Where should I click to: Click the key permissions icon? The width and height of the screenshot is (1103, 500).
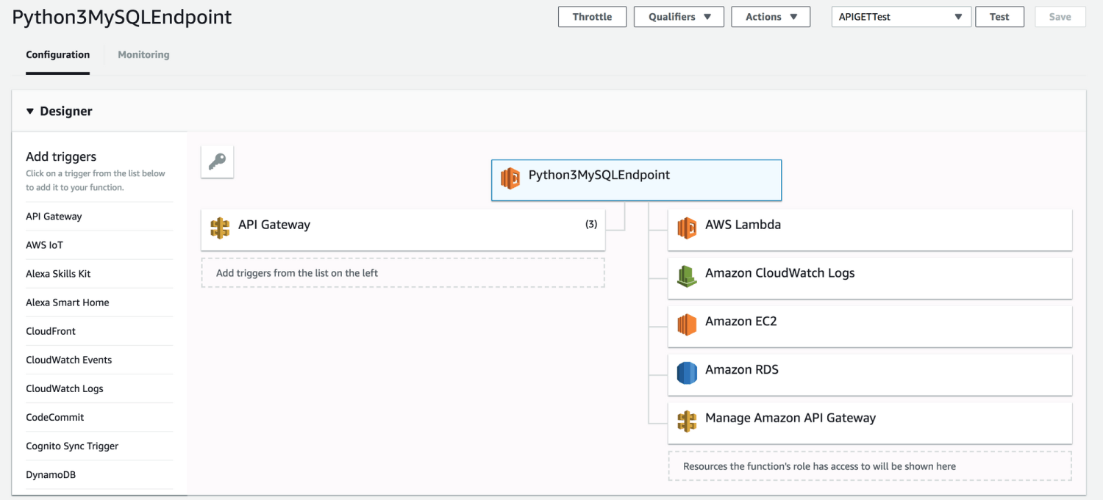point(217,162)
